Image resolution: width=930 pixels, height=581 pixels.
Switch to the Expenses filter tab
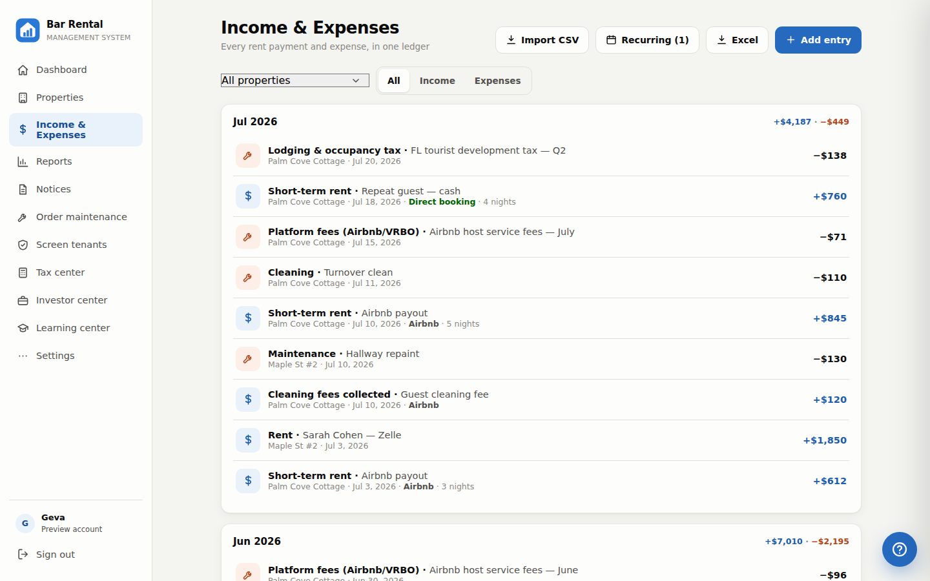pyautogui.click(x=497, y=81)
